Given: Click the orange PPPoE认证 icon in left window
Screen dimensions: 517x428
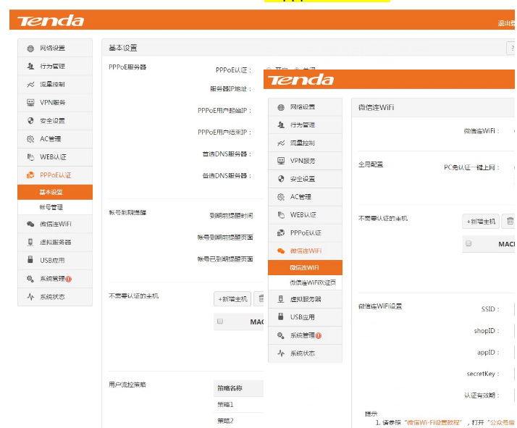Looking at the screenshot, I should (30, 175).
